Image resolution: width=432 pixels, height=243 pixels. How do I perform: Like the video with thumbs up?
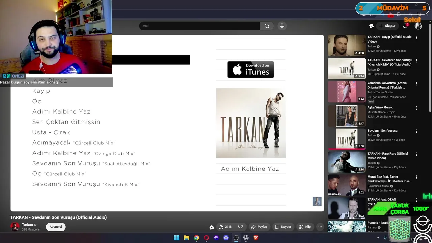[x=225, y=227]
